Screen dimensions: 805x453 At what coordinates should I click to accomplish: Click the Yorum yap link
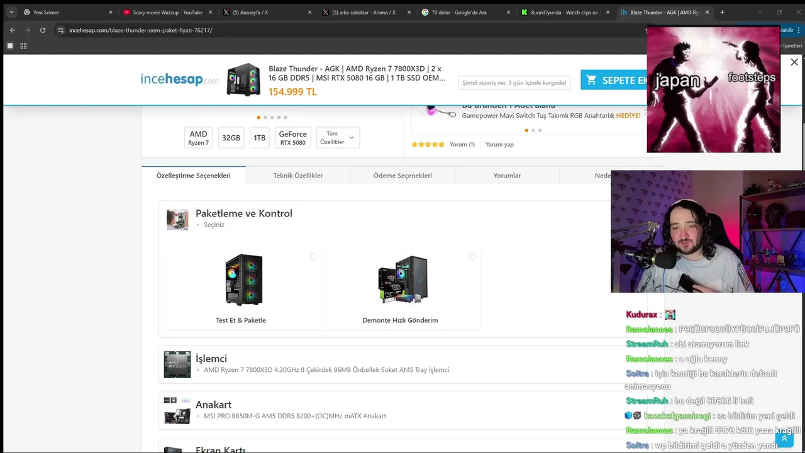pyautogui.click(x=499, y=144)
